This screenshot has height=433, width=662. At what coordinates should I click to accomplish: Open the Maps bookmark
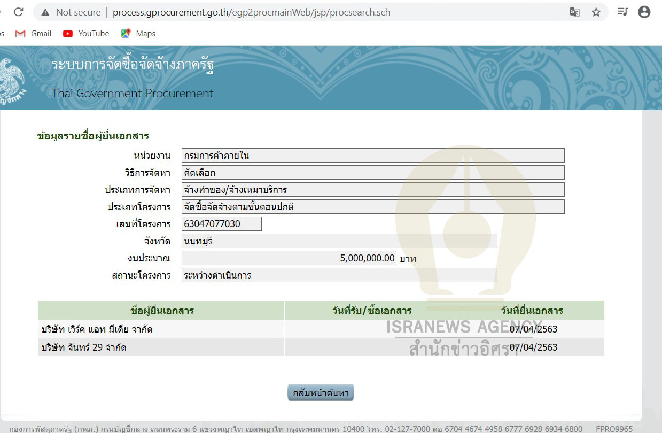138,34
